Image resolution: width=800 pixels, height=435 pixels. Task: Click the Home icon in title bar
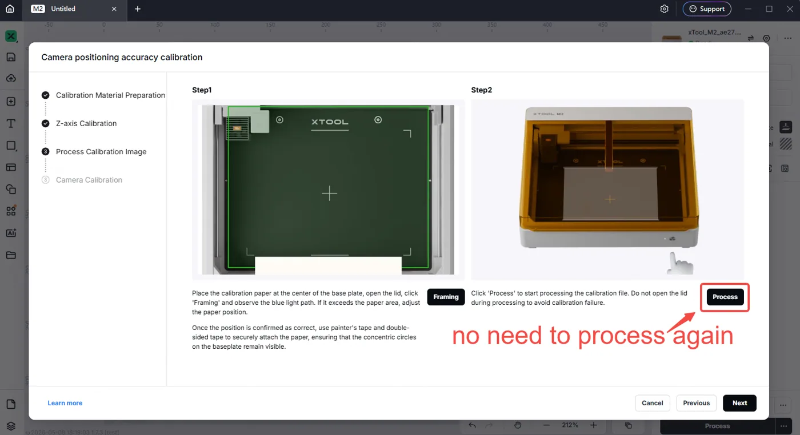click(x=10, y=9)
